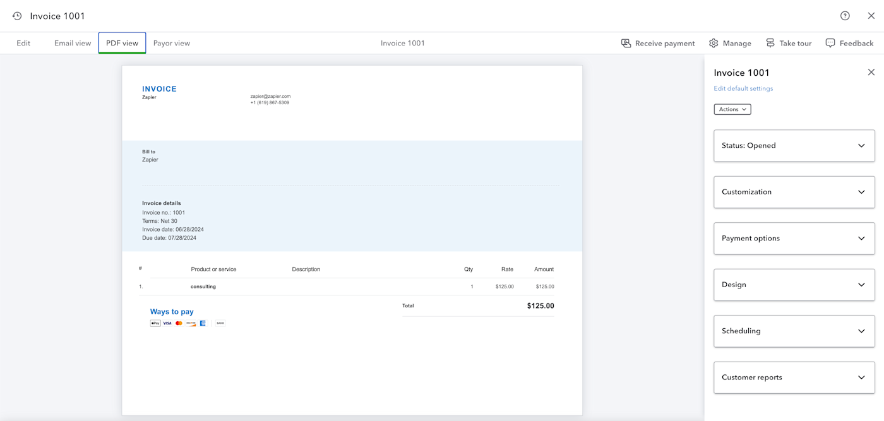Switch to the Email view tab
The height and width of the screenshot is (421, 884).
73,43
